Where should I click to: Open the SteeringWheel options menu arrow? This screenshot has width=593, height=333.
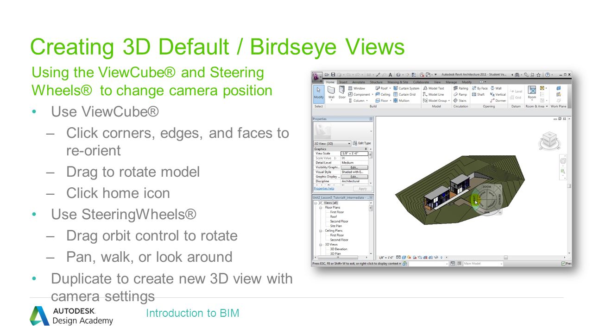(x=500, y=212)
